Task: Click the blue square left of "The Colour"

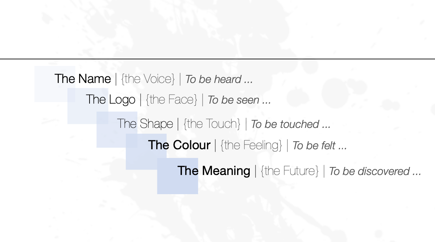Action: (146, 151)
